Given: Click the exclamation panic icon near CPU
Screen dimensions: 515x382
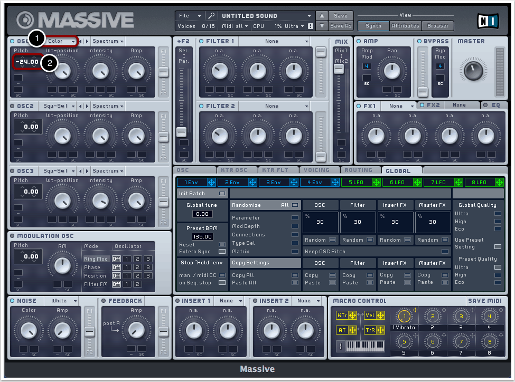Looking at the screenshot, I should click(311, 26).
